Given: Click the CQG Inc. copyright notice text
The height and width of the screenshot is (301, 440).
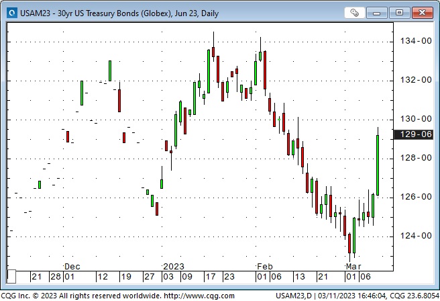Looking at the screenshot, I should coord(81,296).
